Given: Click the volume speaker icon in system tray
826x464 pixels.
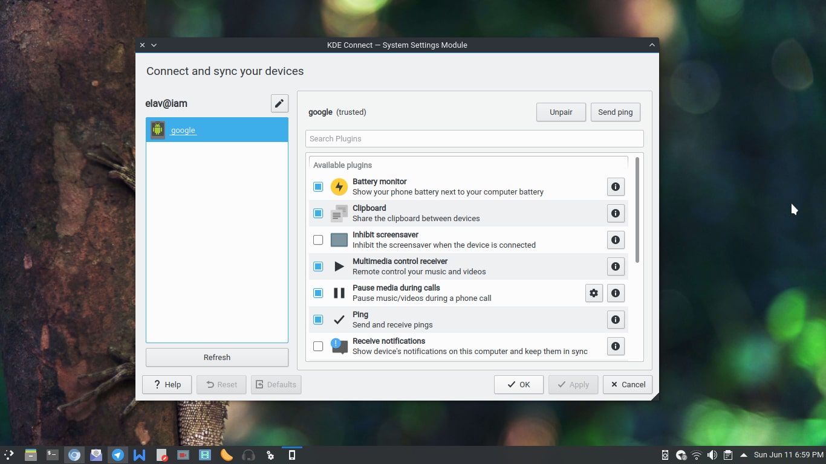Looking at the screenshot, I should [x=712, y=455].
